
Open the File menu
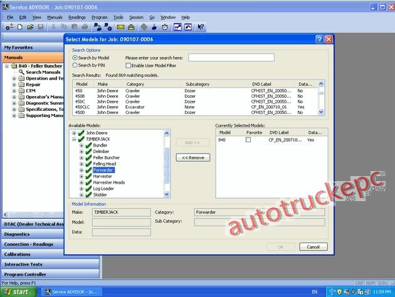pyautogui.click(x=10, y=18)
